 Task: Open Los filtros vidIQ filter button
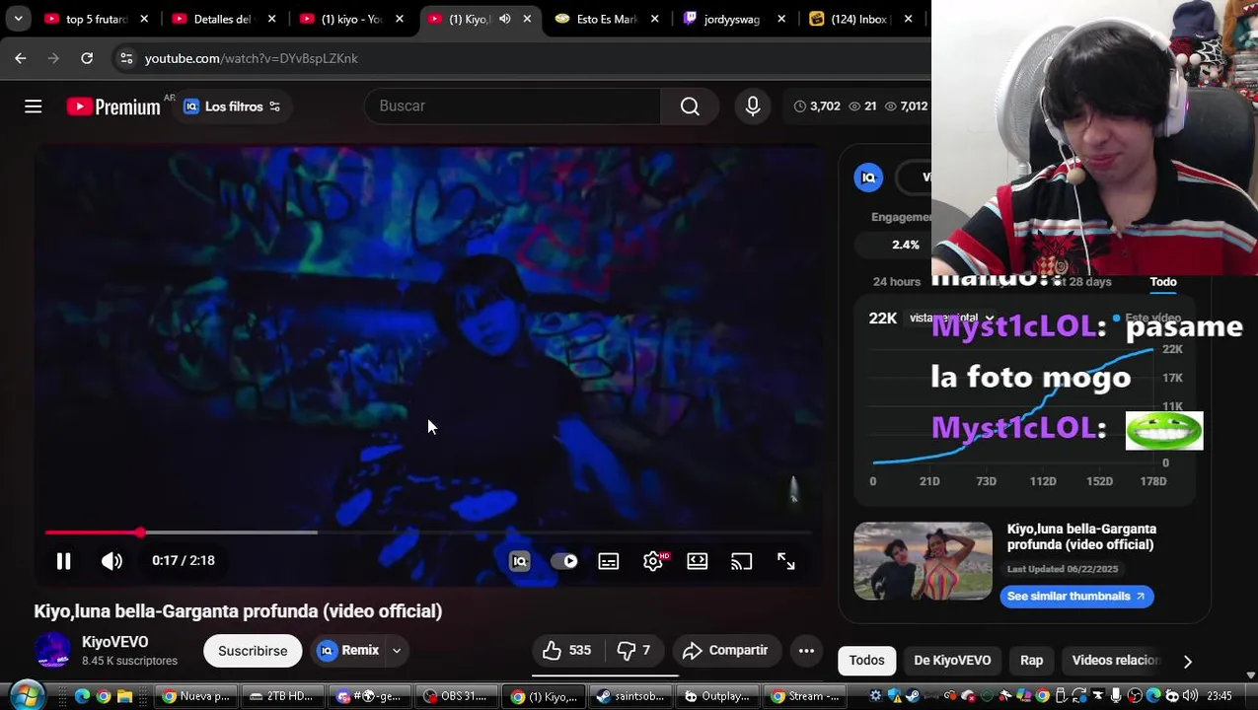232,106
